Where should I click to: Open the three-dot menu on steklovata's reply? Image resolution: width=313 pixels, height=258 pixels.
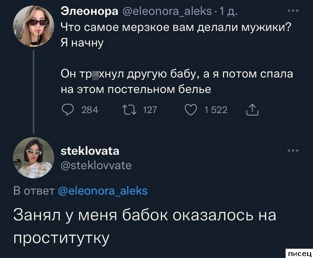point(292,150)
